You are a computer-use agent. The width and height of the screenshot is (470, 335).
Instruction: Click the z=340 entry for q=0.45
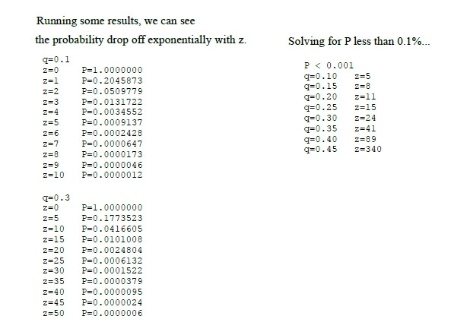click(x=368, y=149)
